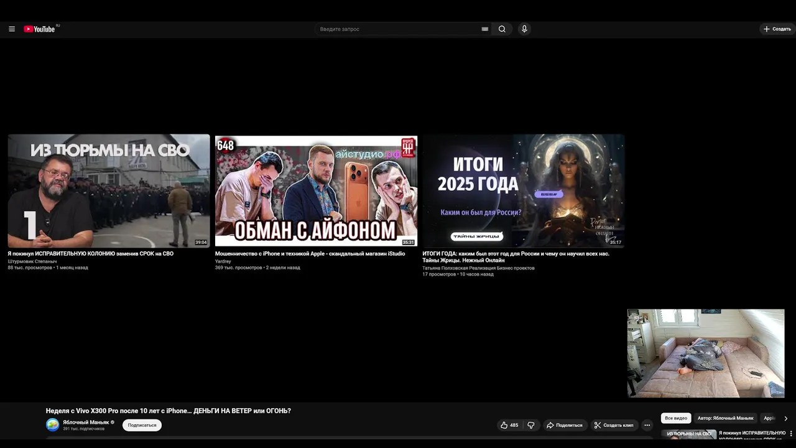Play the ИТОГИ 2025 ГОДА video thumbnail
Screen dimensions: 796x448
tap(523, 191)
